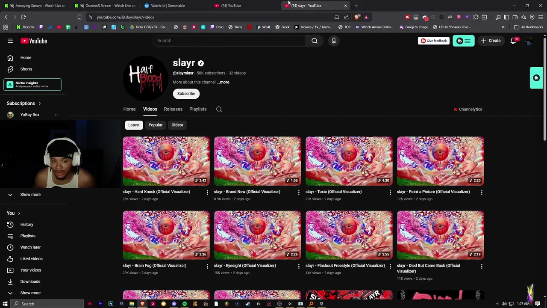Open options menu for Brain Fog video

pos(207,266)
